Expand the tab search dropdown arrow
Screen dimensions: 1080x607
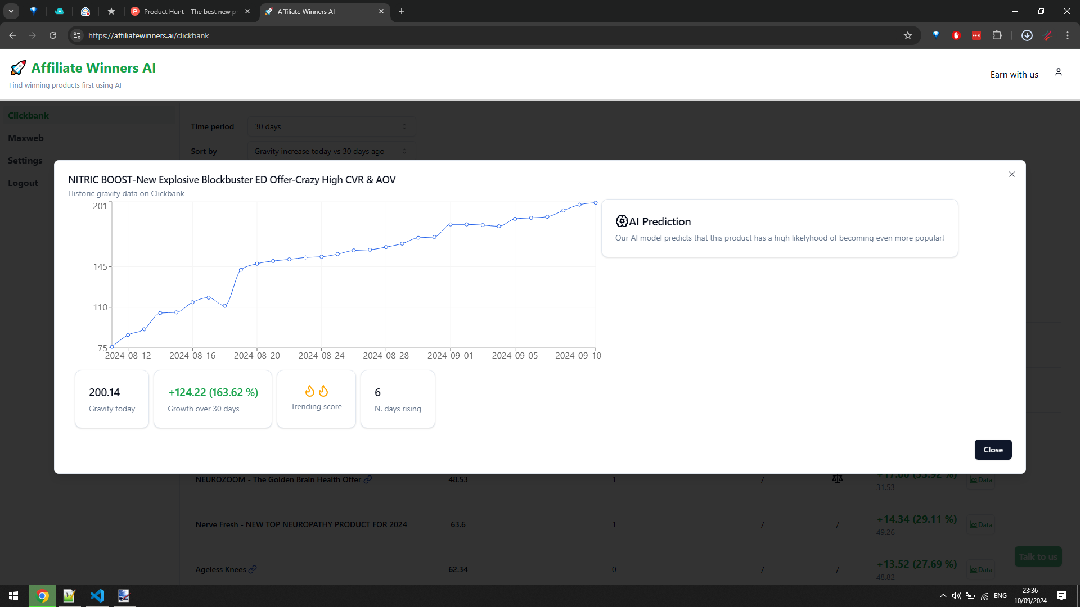pyautogui.click(x=11, y=11)
